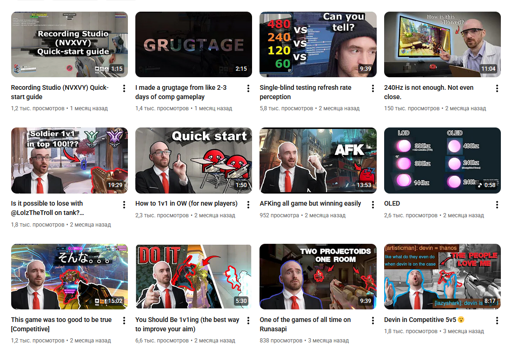Open options for You Should Be 1v1ing video
The image size is (519, 355).
[x=248, y=320]
